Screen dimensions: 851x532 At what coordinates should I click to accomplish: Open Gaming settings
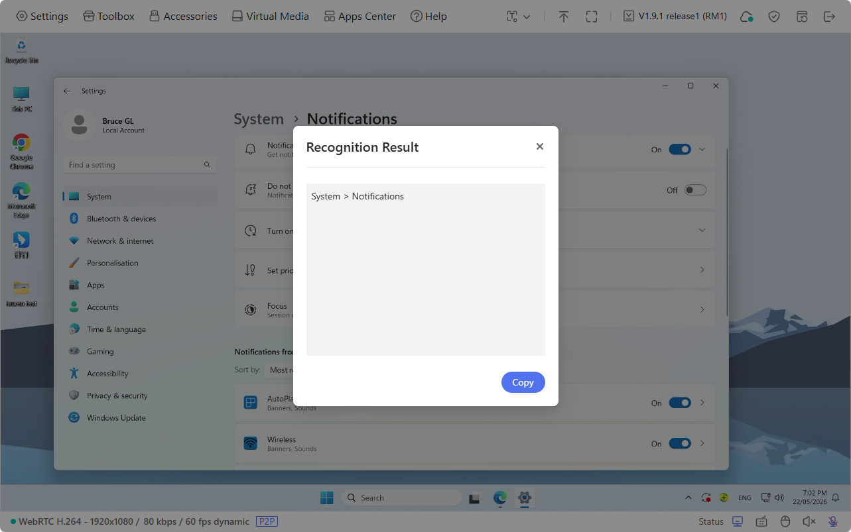(140, 351)
